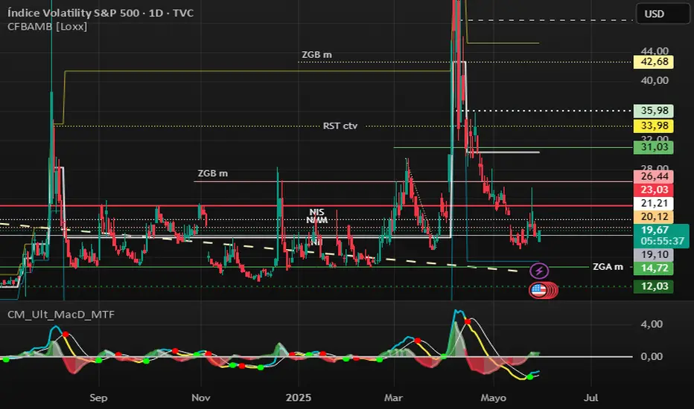Click the 12,03 dark green price label
Image resolution: width=694 pixels, height=409 pixels.
click(x=654, y=286)
